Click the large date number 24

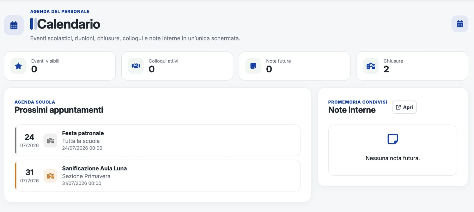point(29,137)
